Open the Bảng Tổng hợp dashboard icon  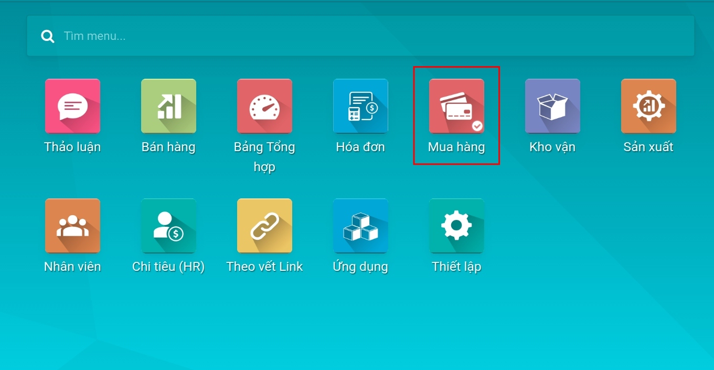click(264, 106)
